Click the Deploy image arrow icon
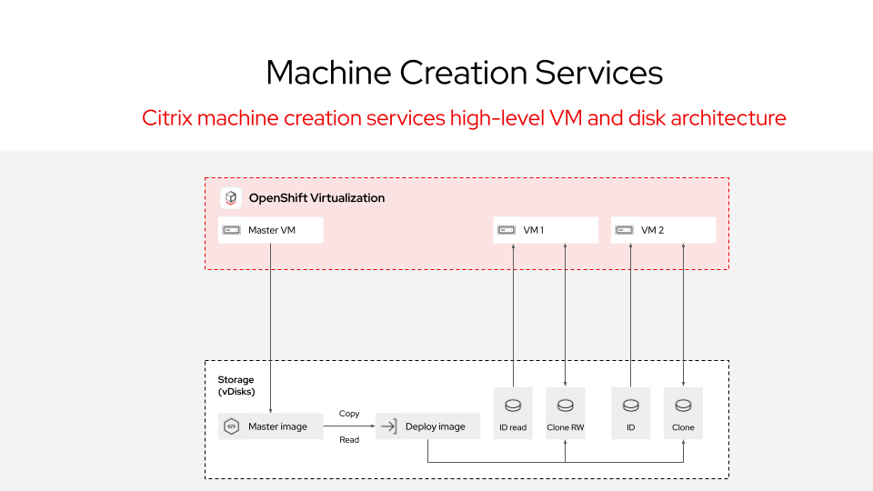The width and height of the screenshot is (873, 491). pos(388,426)
